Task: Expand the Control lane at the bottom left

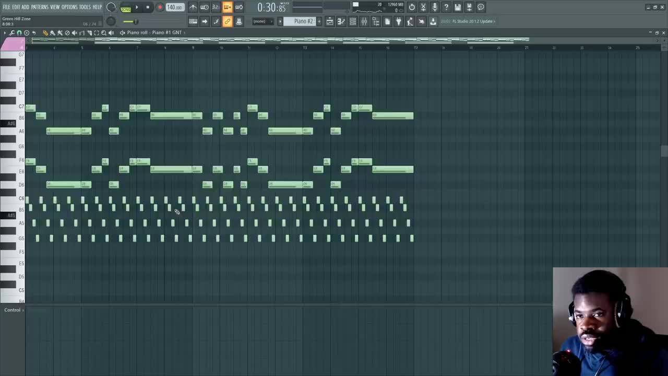Action: click(22, 310)
